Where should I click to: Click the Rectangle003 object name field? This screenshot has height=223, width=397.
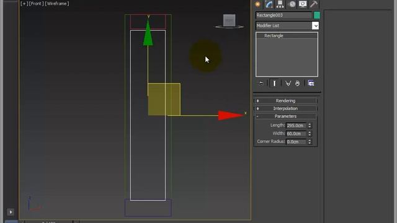pyautogui.click(x=283, y=15)
